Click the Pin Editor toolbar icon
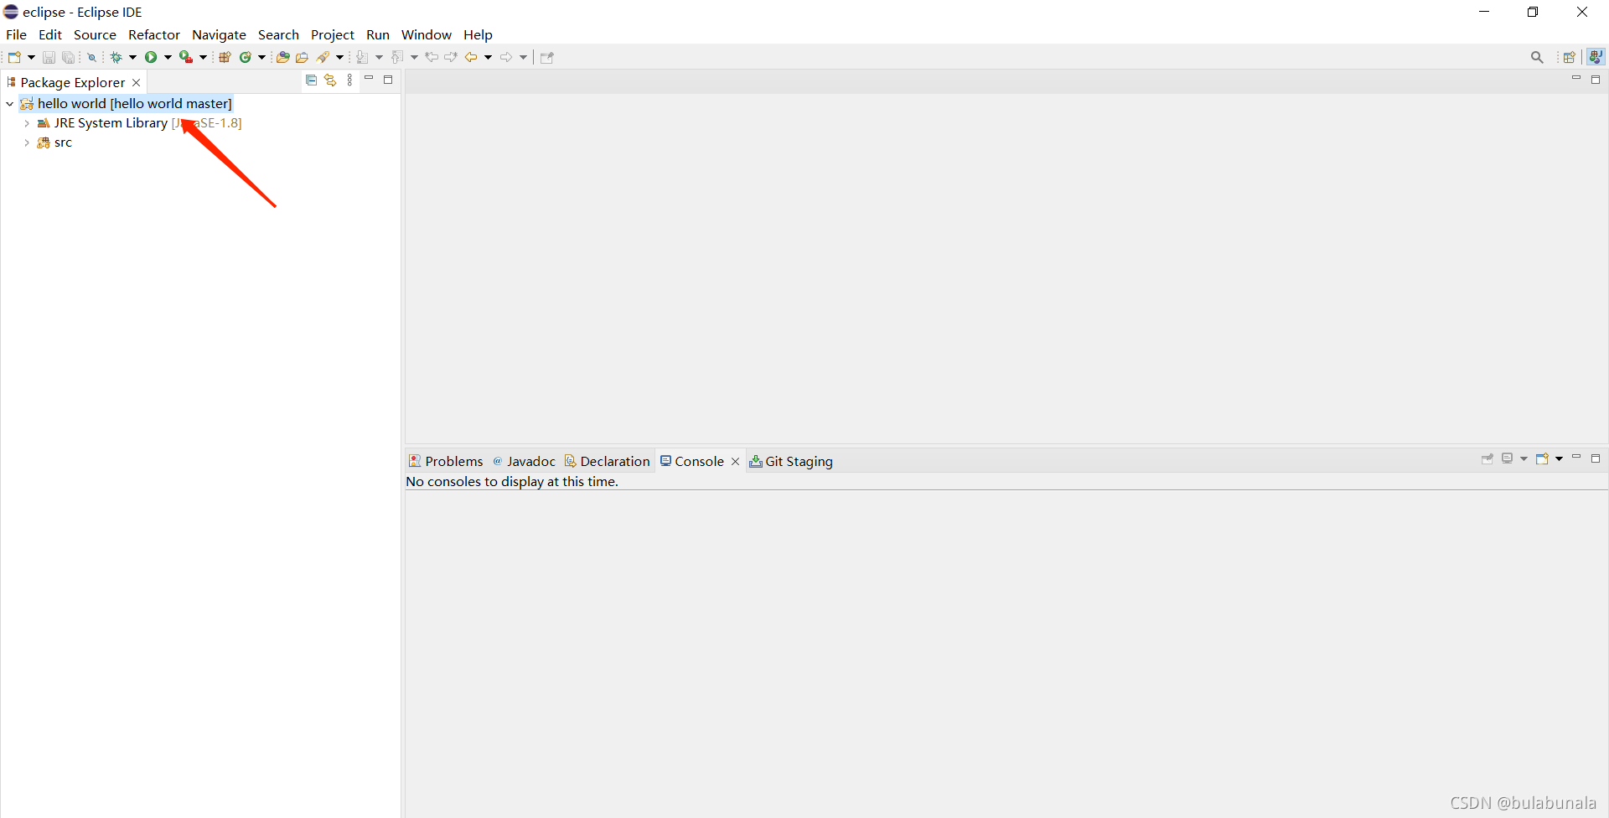Viewport: 1609px width, 818px height. click(547, 57)
